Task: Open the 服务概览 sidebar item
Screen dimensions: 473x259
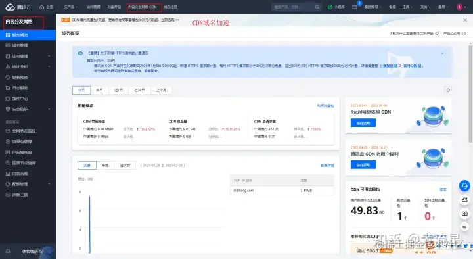Action: coord(28,35)
